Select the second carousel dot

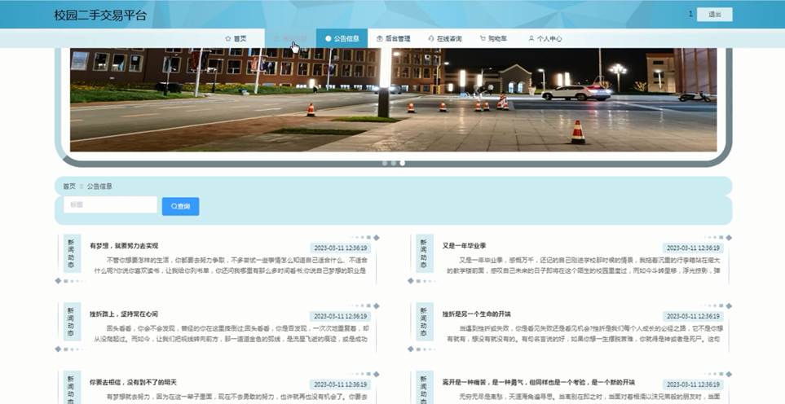pos(394,163)
